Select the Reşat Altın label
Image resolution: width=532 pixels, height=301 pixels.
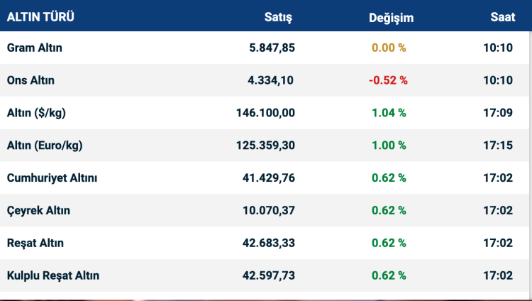coord(35,243)
